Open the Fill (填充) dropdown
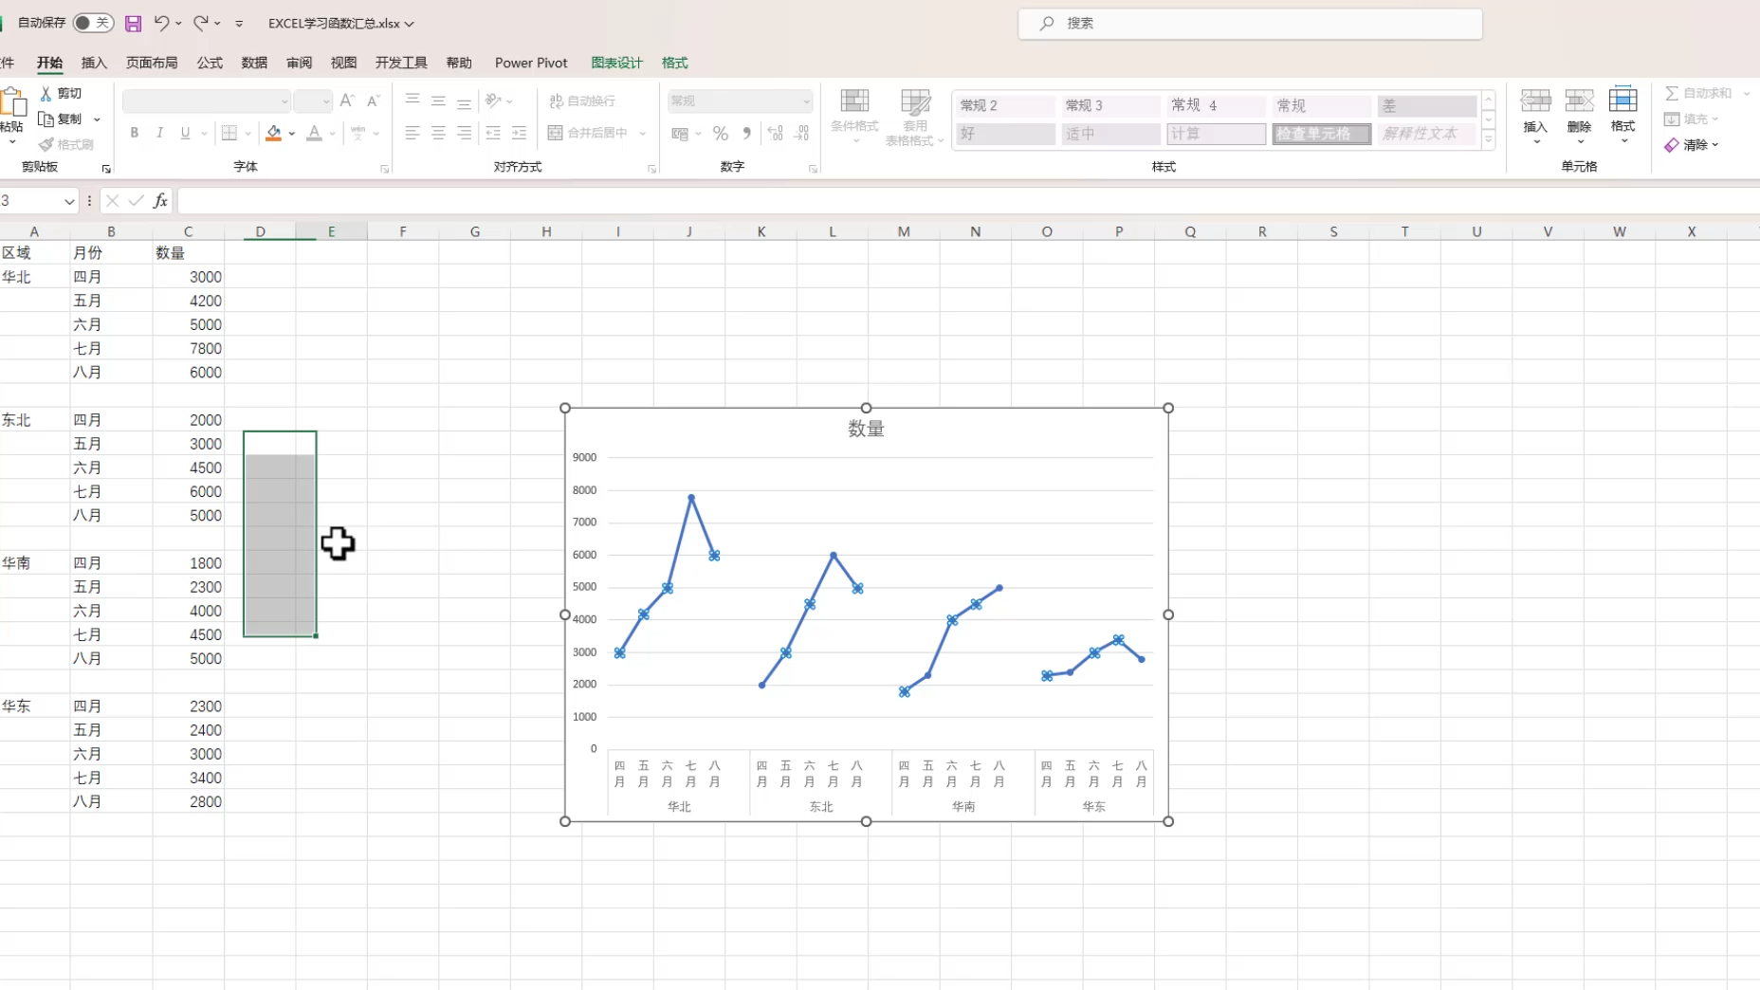Screen dimensions: 1760x990 coord(1692,119)
